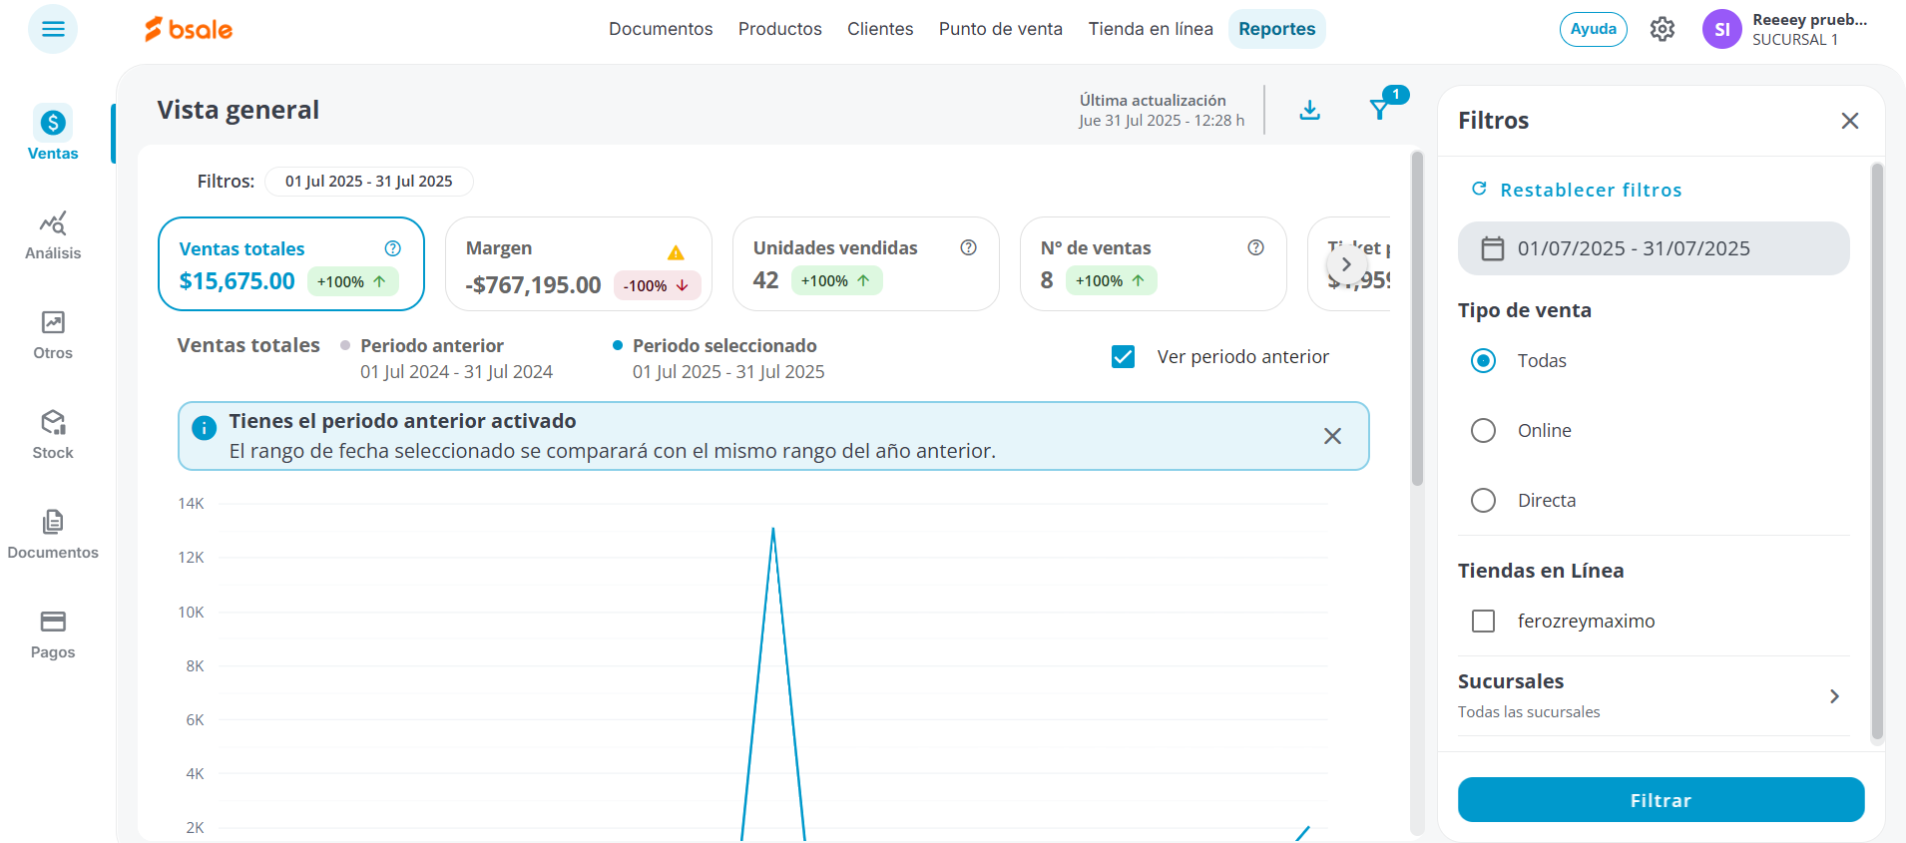Click -100% badge on Margen card
Screen dimensions: 1906x843
657,285
